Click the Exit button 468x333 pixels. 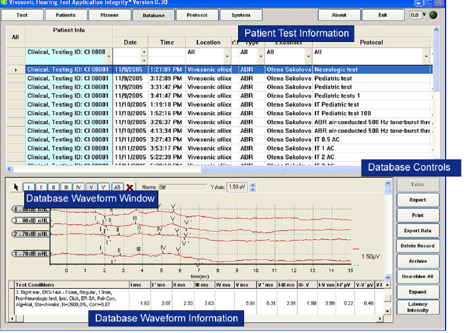click(x=383, y=15)
